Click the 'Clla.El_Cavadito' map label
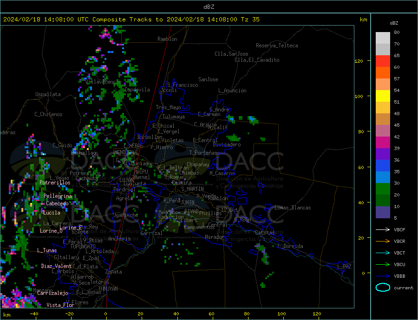 tap(257, 60)
